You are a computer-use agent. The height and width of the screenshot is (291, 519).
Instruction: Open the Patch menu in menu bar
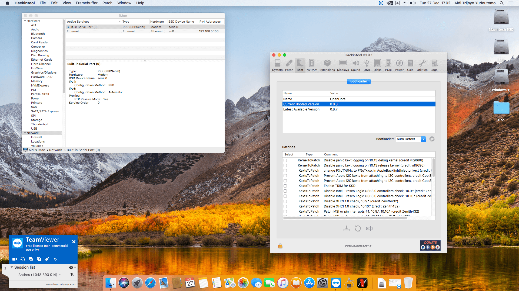pyautogui.click(x=107, y=3)
